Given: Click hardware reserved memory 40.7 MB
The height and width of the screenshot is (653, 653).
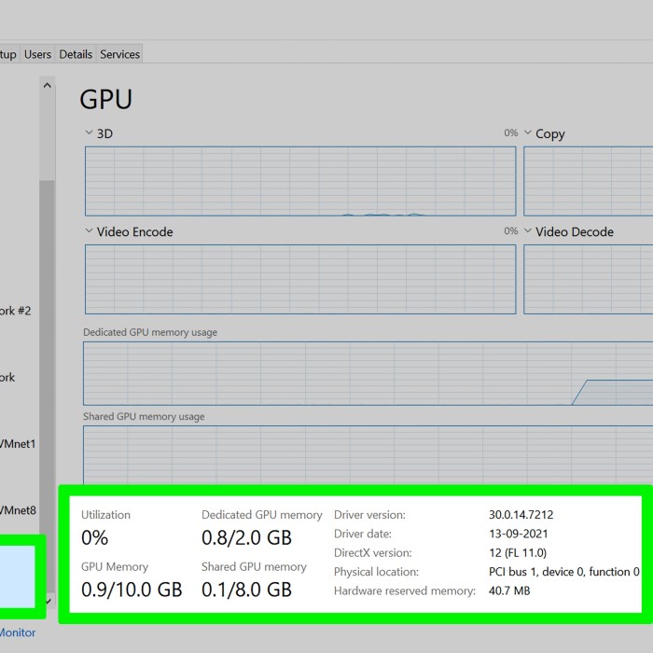Looking at the screenshot, I should point(509,590).
